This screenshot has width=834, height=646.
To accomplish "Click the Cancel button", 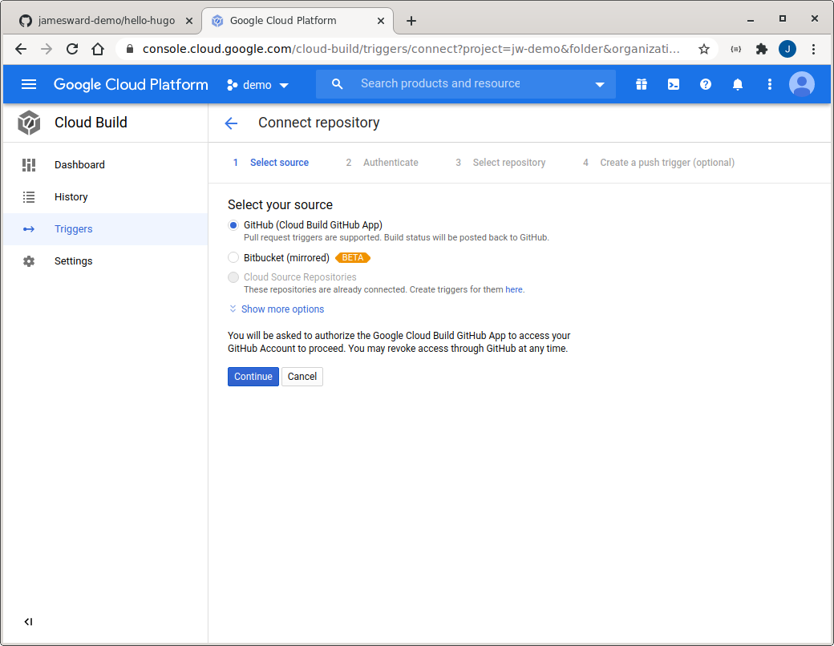I will (302, 377).
